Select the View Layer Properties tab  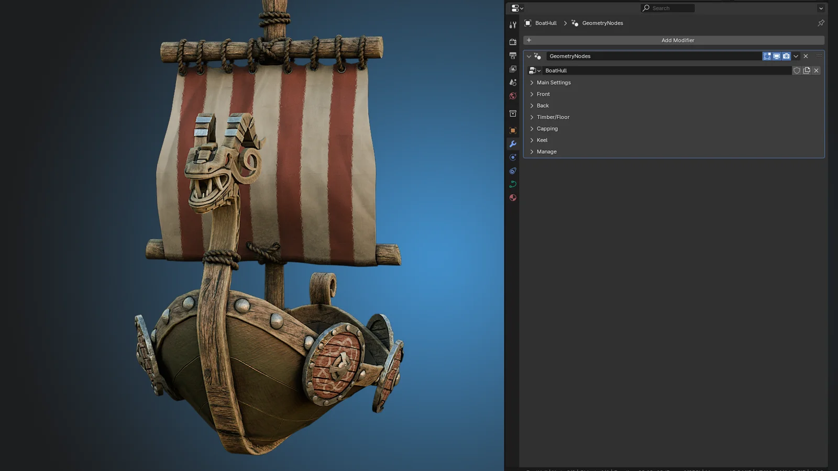point(513,69)
